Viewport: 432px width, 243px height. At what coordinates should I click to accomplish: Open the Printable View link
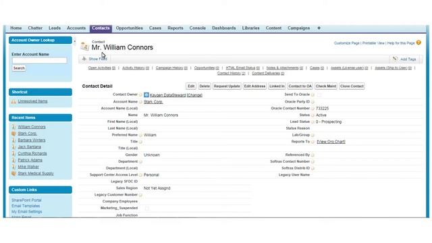click(x=373, y=43)
